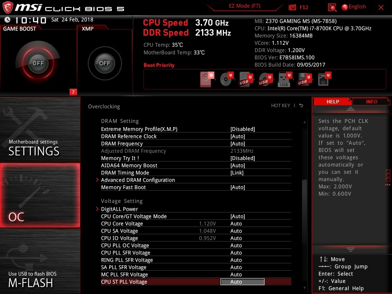This screenshot has height=294, width=392.
Task: Select CPU SA Voltage Auto field
Action: pos(236,231)
